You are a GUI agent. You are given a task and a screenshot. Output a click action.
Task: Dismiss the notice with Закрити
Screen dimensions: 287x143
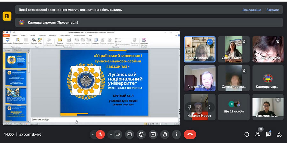pyautogui.click(x=273, y=10)
